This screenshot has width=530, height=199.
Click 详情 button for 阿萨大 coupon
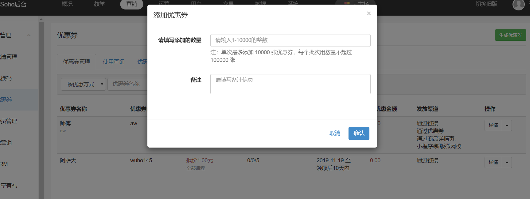tap(493, 163)
